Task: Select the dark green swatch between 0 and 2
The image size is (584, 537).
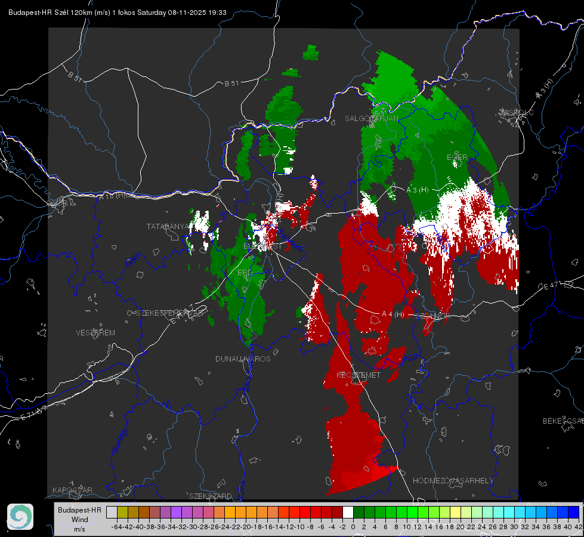Action: (x=359, y=512)
